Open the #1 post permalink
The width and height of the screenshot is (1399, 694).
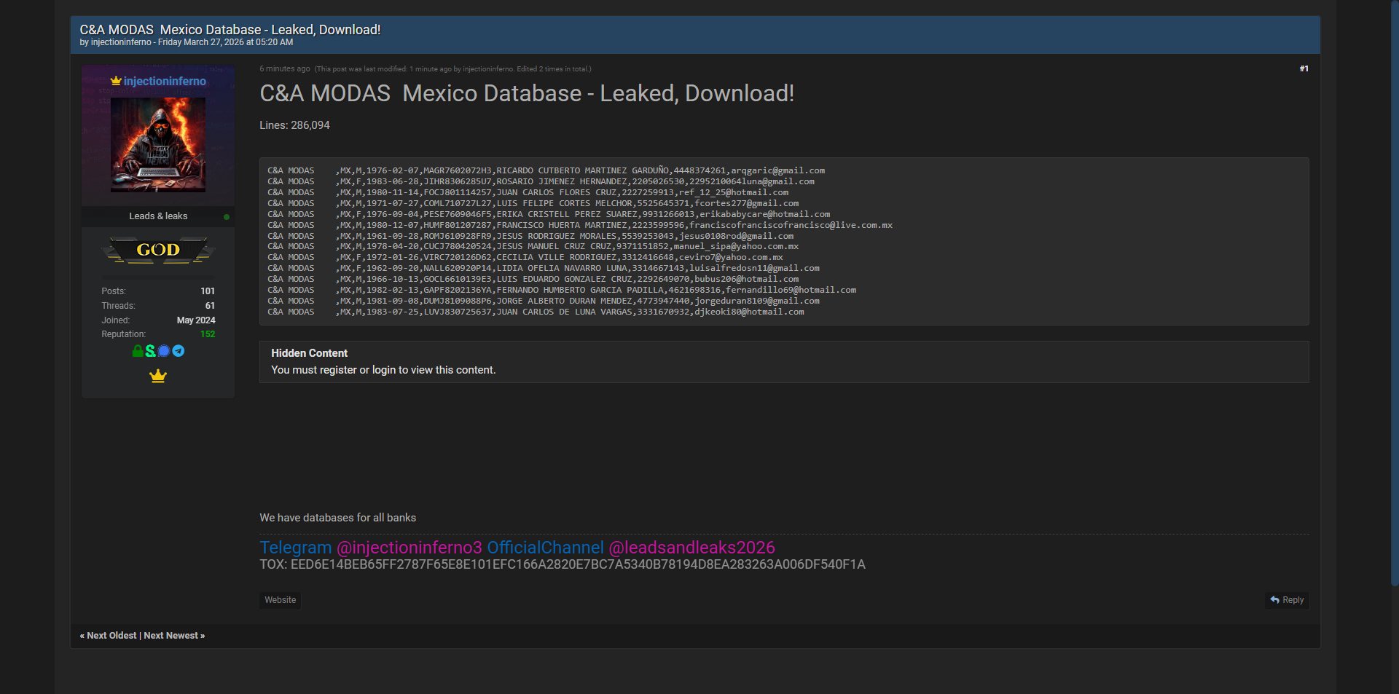point(1304,68)
